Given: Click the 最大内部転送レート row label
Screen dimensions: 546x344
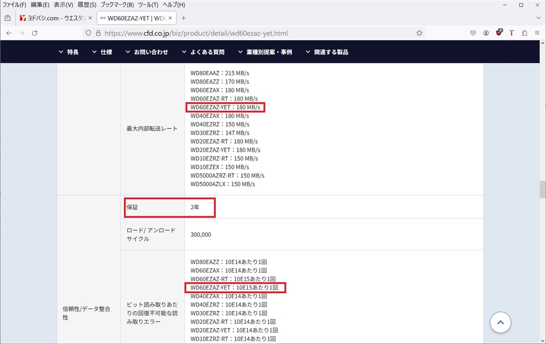Looking at the screenshot, I should click(152, 128).
